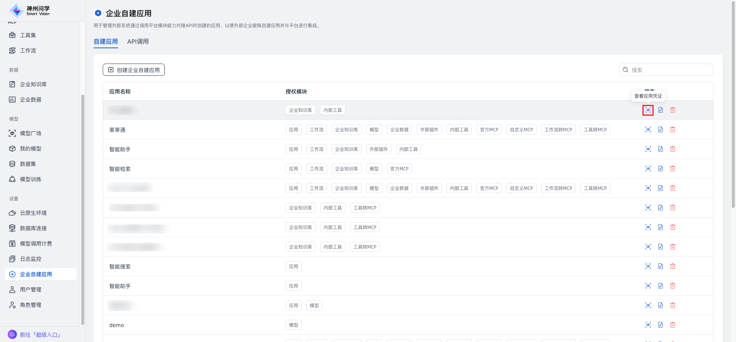
Task: Open 工具集 in sidebar
Action: point(28,35)
